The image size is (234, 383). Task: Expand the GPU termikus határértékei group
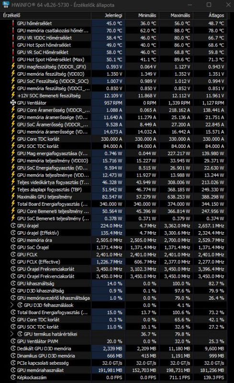(12, 334)
